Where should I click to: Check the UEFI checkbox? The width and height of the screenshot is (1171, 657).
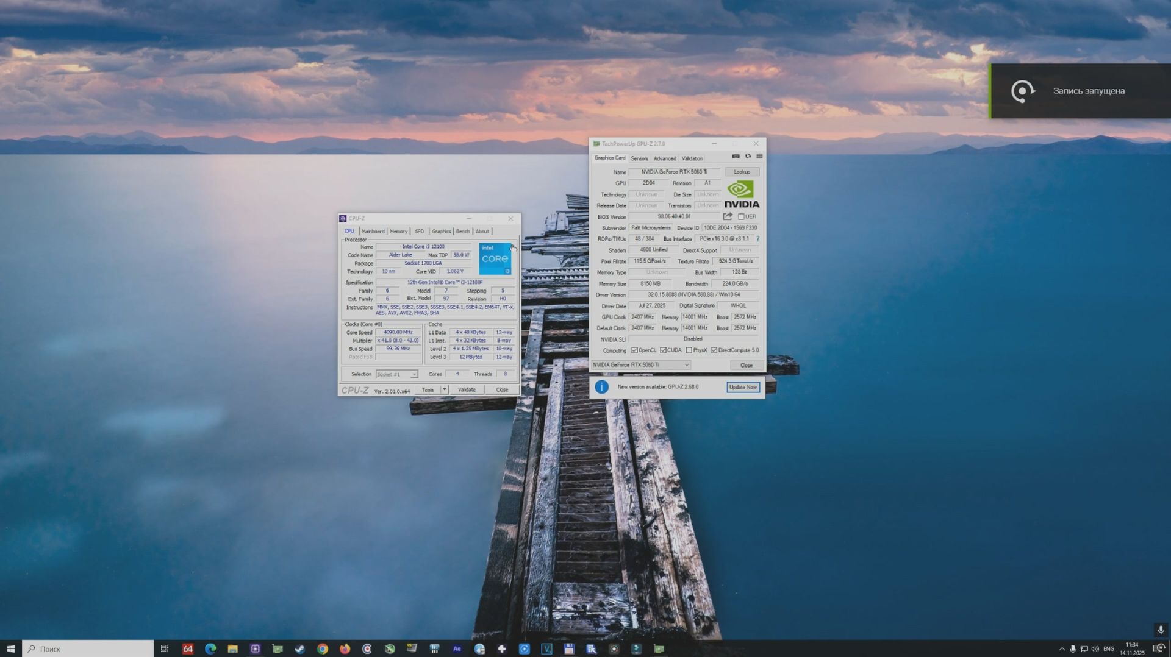point(740,216)
